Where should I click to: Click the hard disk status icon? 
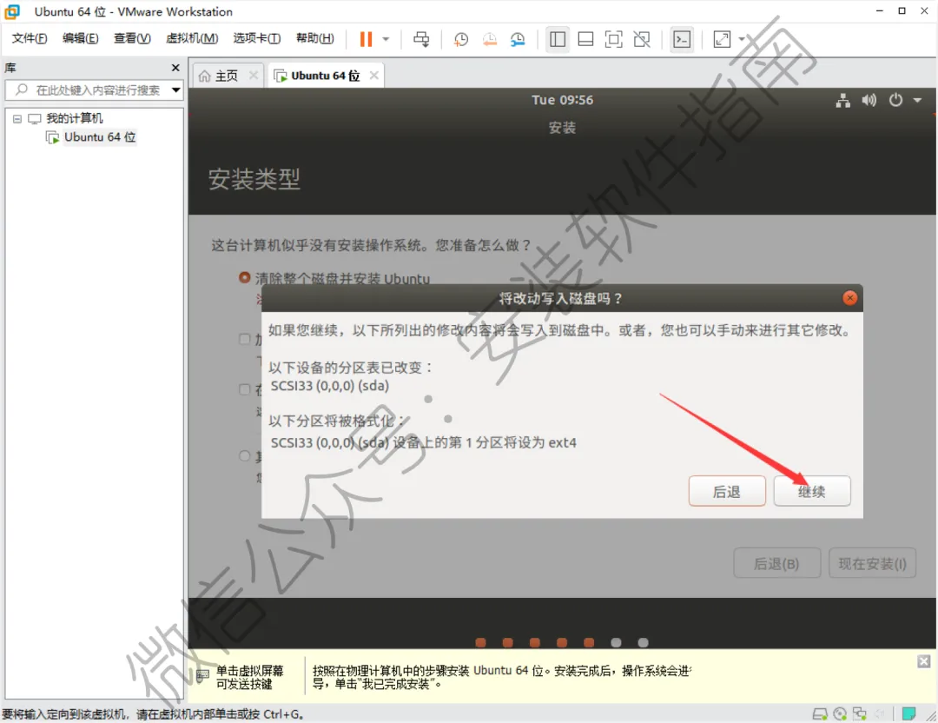[x=820, y=714]
